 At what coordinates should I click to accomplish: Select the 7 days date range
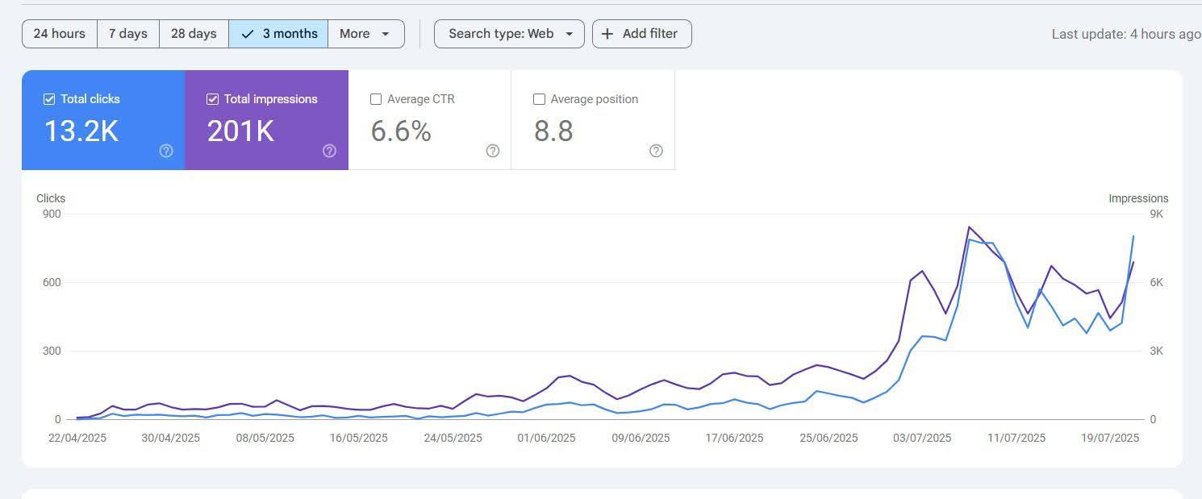tap(128, 34)
